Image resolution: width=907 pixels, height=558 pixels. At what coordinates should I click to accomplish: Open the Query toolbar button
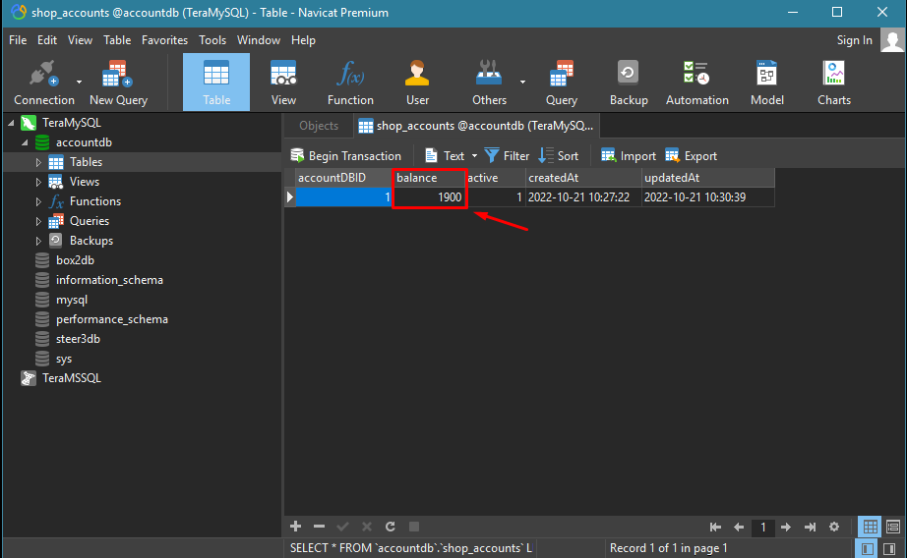click(x=562, y=83)
